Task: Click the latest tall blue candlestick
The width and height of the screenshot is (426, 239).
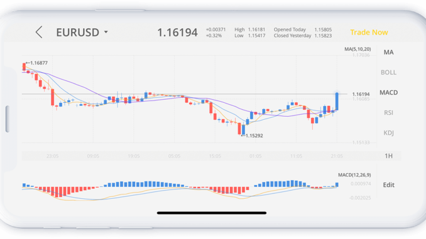Action: coord(337,101)
